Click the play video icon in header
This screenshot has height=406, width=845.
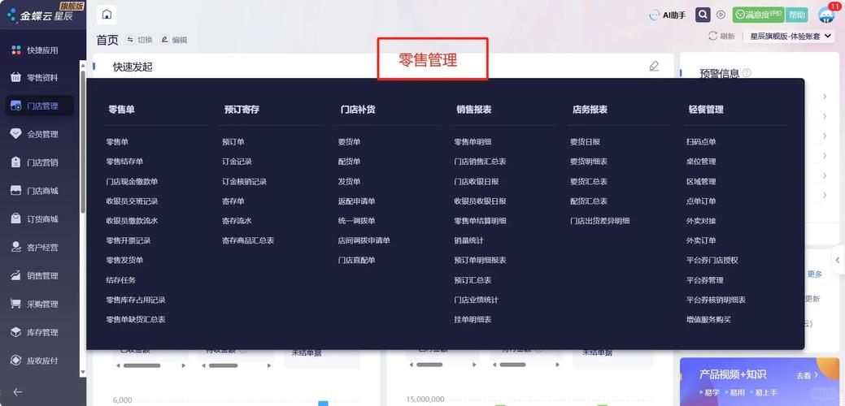pyautogui.click(x=721, y=15)
